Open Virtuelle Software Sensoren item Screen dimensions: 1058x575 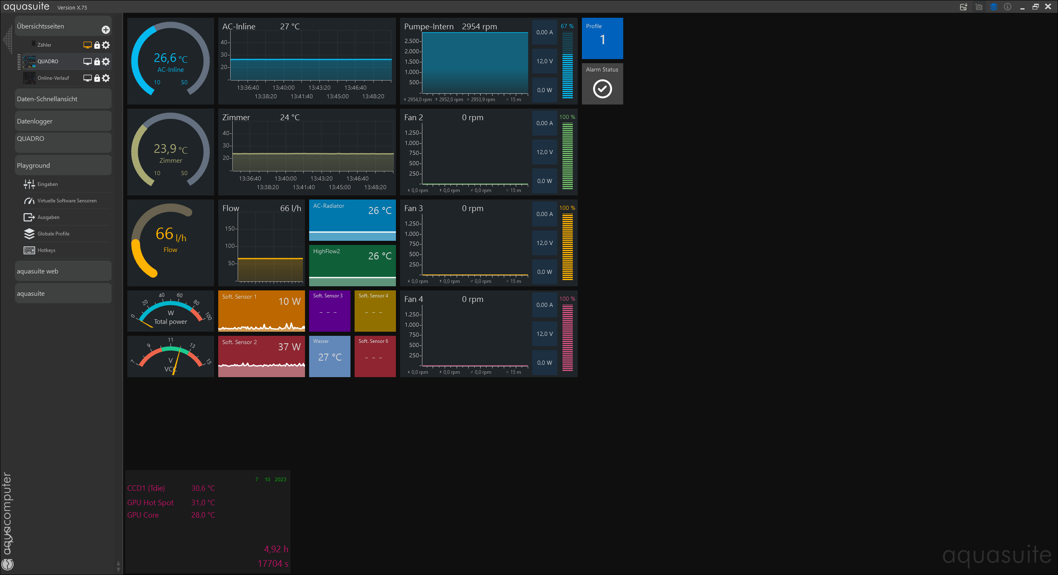click(x=67, y=201)
